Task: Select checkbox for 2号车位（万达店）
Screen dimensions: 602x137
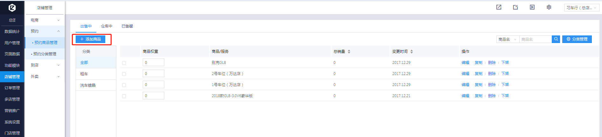Action: tap(124, 74)
